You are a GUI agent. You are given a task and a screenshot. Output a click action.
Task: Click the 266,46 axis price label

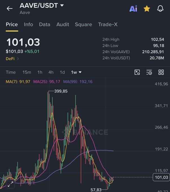161,127
